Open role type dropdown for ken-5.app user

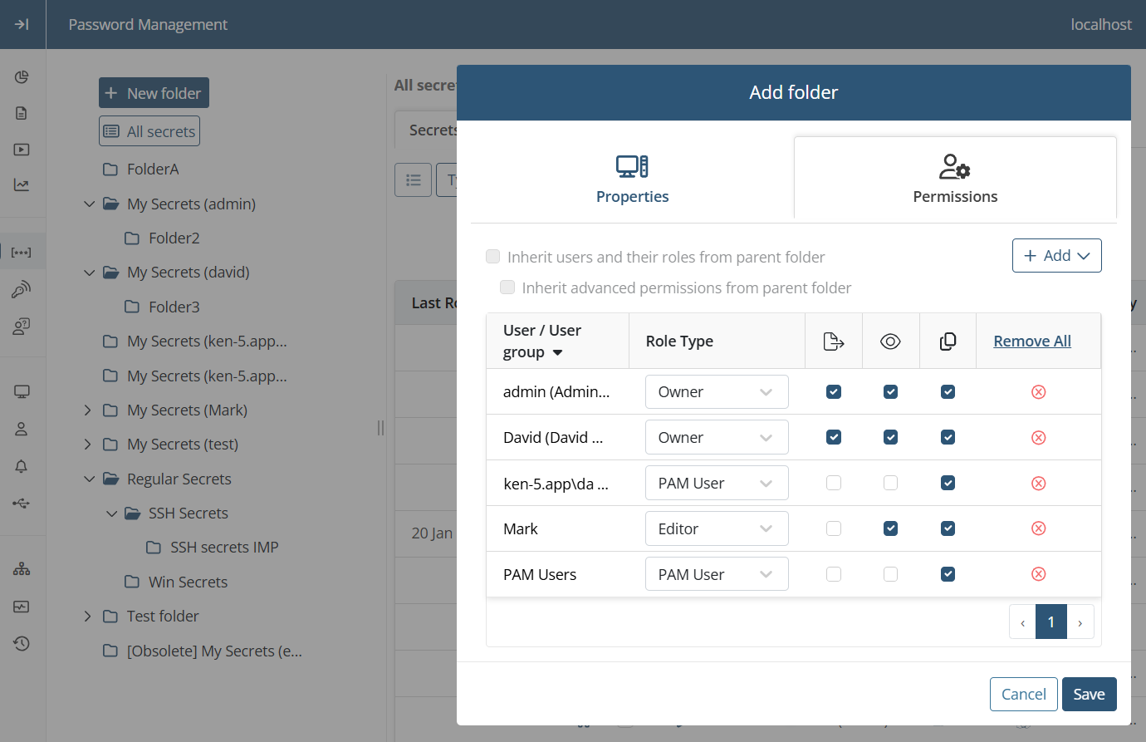pyautogui.click(x=717, y=483)
